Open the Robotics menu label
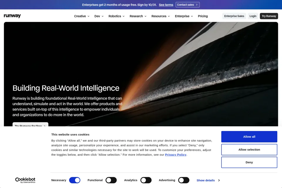Viewport: 282px width, 188px height. tap(115, 16)
